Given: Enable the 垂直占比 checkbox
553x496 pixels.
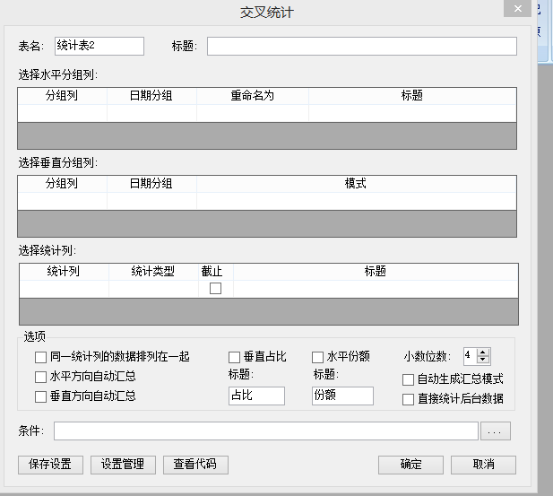Looking at the screenshot, I should click(x=235, y=357).
